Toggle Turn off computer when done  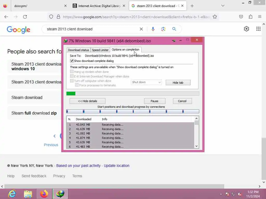point(72,81)
